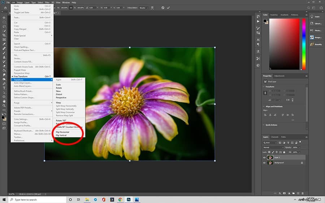This screenshot has width=325, height=203.
Task: Collapse the Quick Actions section
Action: pos(264,125)
